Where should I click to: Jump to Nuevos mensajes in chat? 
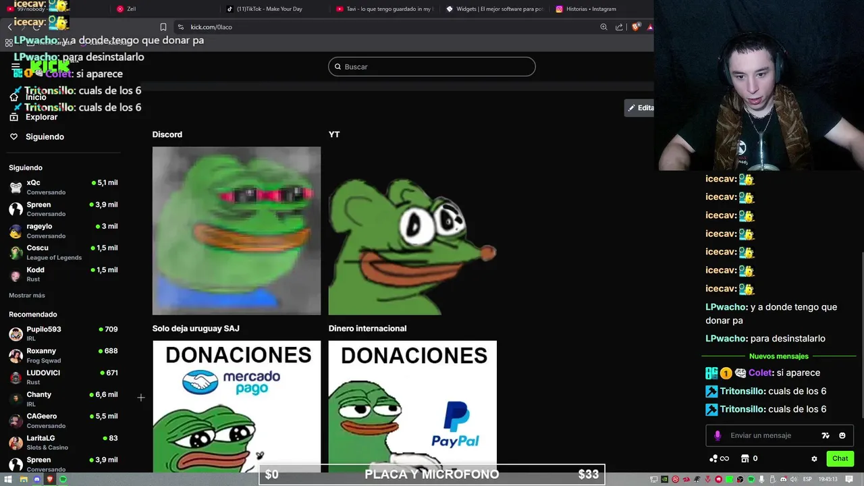point(778,356)
